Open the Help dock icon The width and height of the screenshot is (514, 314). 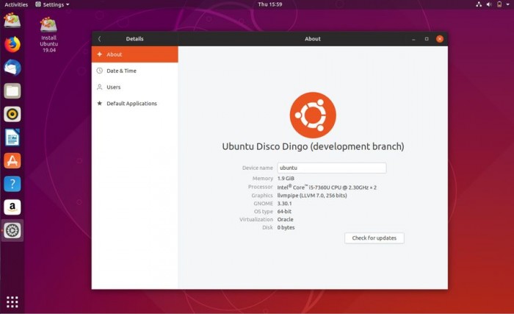click(x=12, y=184)
